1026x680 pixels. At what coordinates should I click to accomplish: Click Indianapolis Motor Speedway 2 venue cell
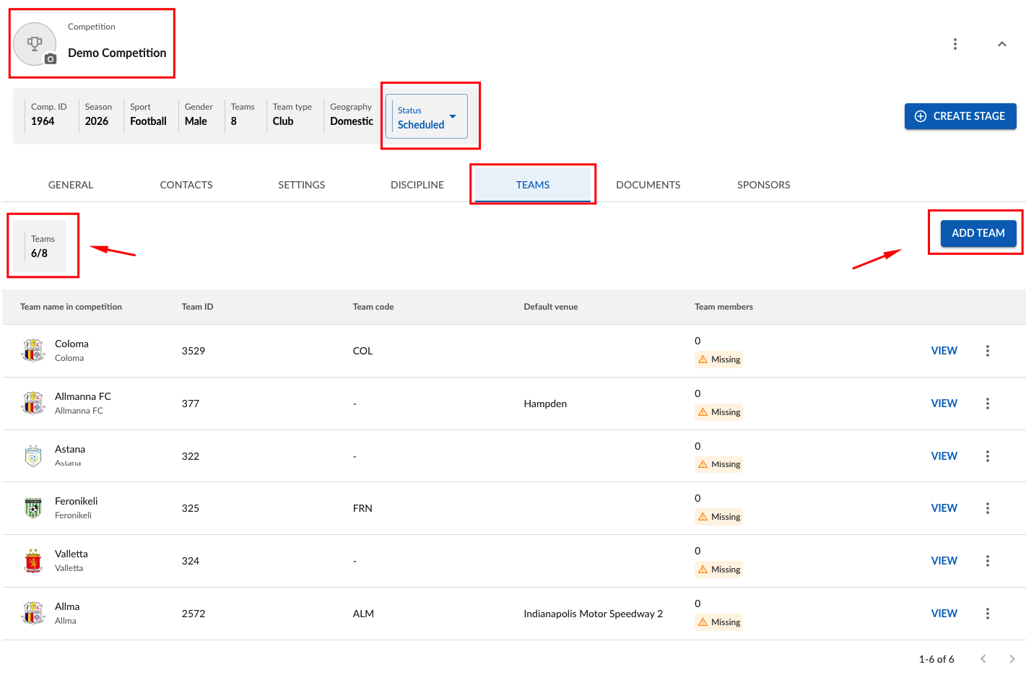coord(593,614)
